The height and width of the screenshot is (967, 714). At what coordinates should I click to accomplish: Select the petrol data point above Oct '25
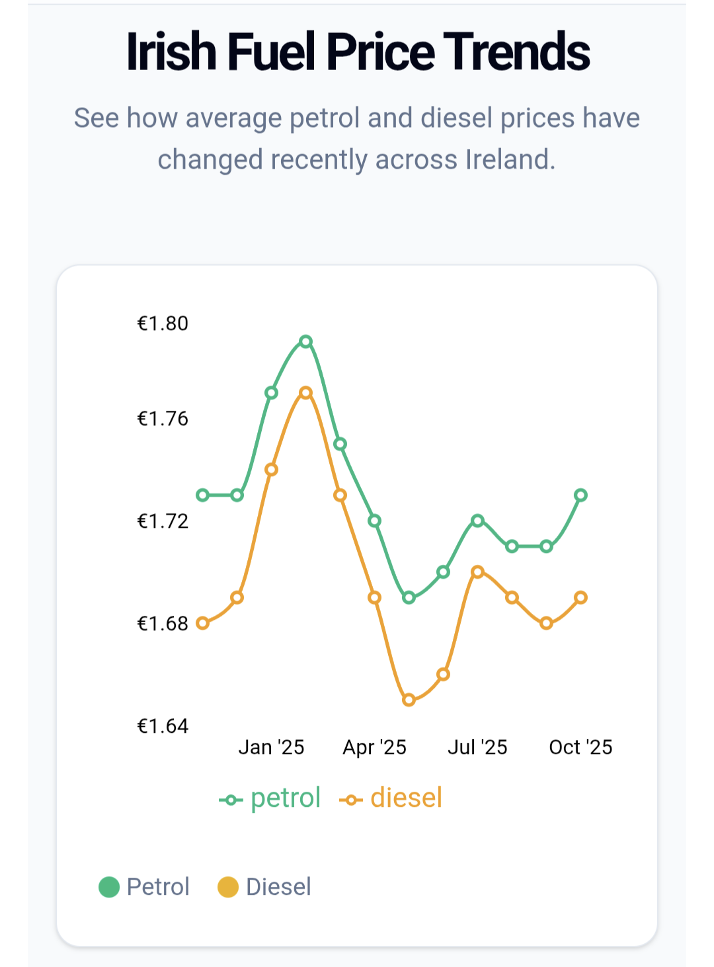(580, 495)
